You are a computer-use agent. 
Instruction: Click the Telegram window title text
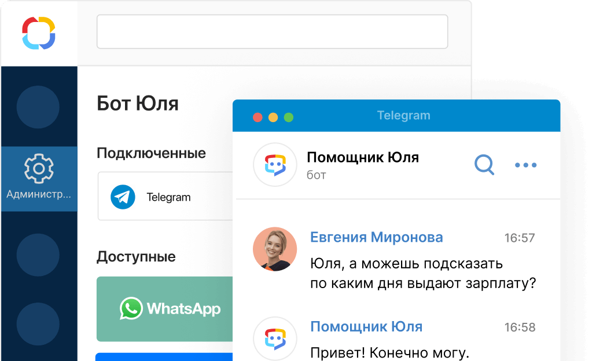click(404, 115)
